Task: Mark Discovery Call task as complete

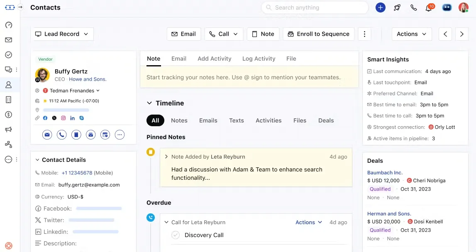Action: coord(176,235)
